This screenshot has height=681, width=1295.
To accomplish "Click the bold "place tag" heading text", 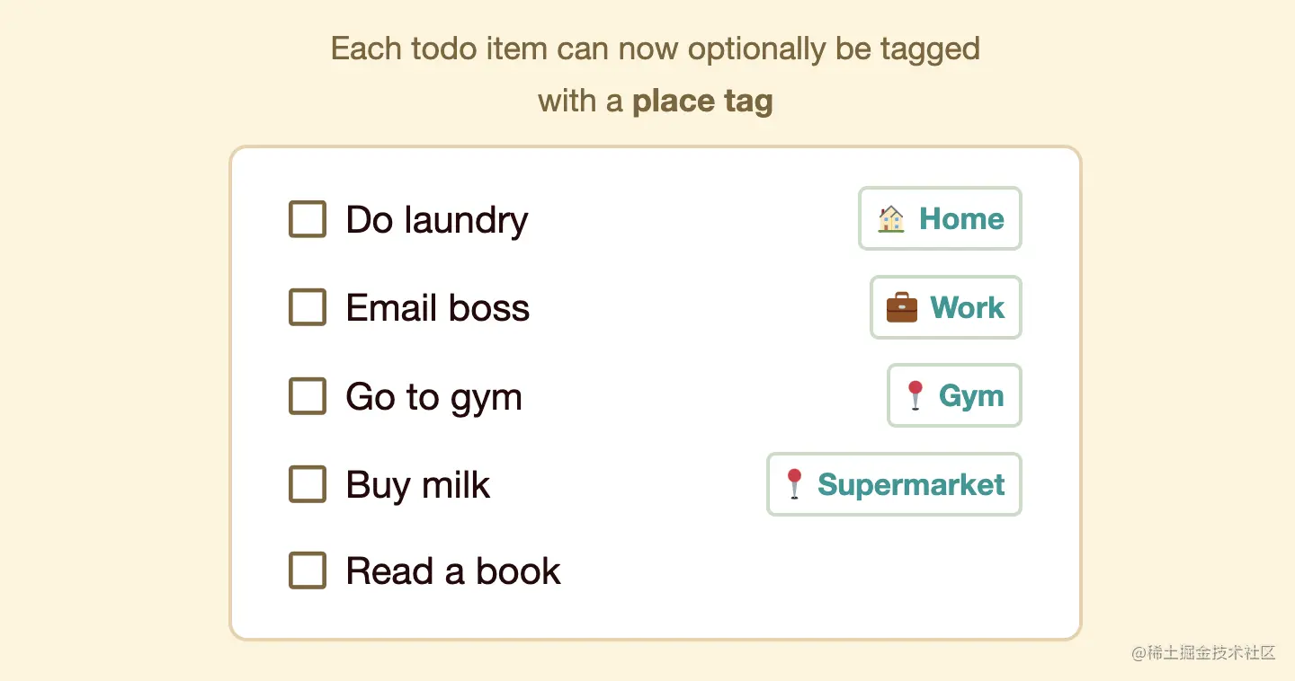I will coord(702,101).
